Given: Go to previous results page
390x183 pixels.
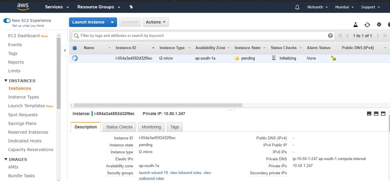Looking at the screenshot, I should [347, 36].
